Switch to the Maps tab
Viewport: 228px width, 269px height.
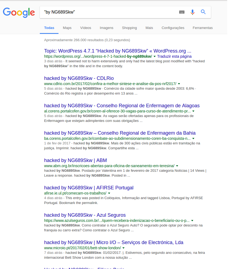[x=67, y=28]
